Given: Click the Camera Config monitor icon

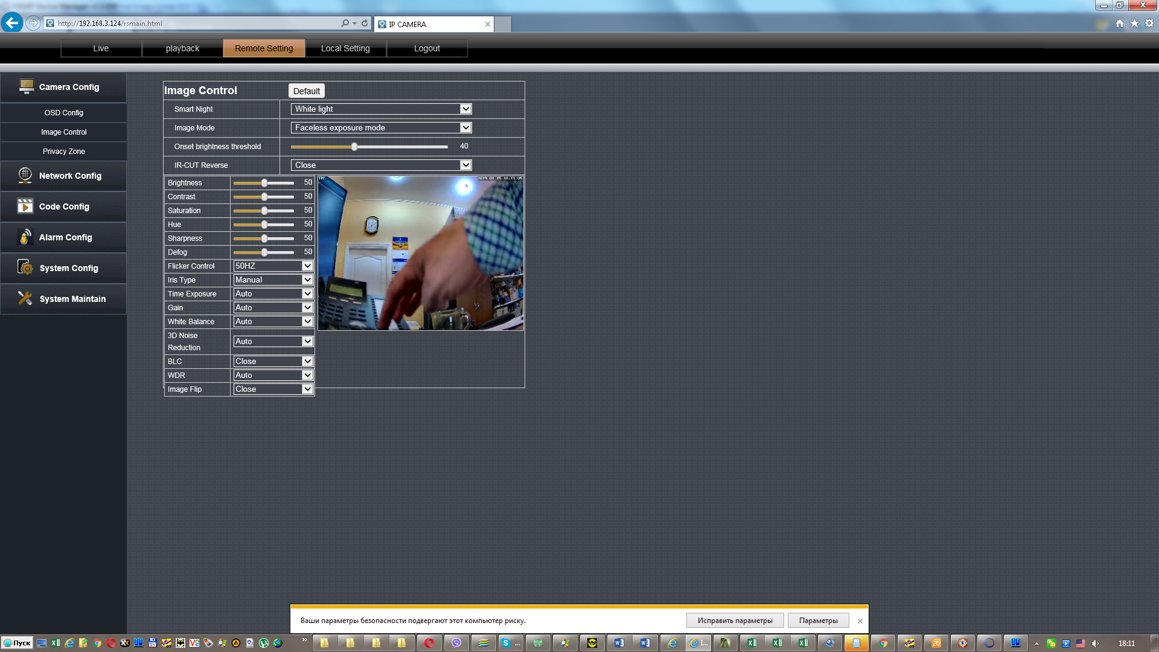Looking at the screenshot, I should coord(26,86).
